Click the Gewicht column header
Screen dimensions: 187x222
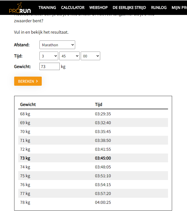(x=28, y=104)
